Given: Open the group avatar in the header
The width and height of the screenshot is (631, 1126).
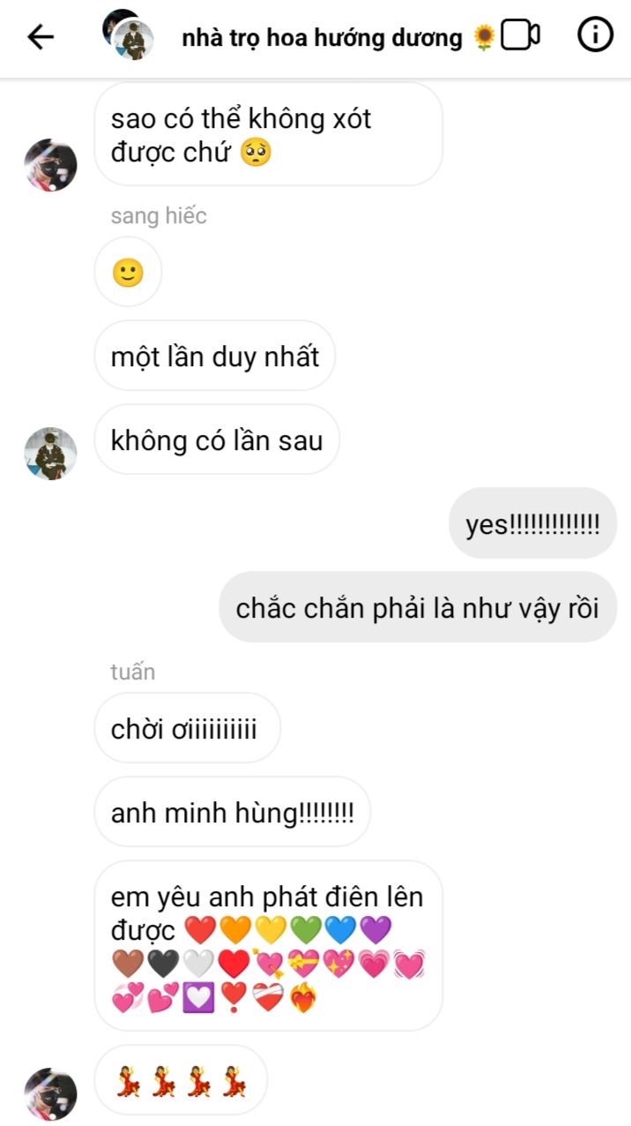Looking at the screenshot, I should pos(129,34).
